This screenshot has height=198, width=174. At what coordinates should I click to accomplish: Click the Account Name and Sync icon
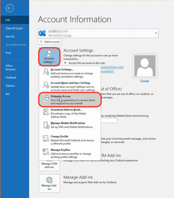pyautogui.click(x=46, y=85)
